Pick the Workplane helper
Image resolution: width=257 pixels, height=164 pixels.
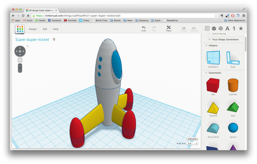coord(213,59)
